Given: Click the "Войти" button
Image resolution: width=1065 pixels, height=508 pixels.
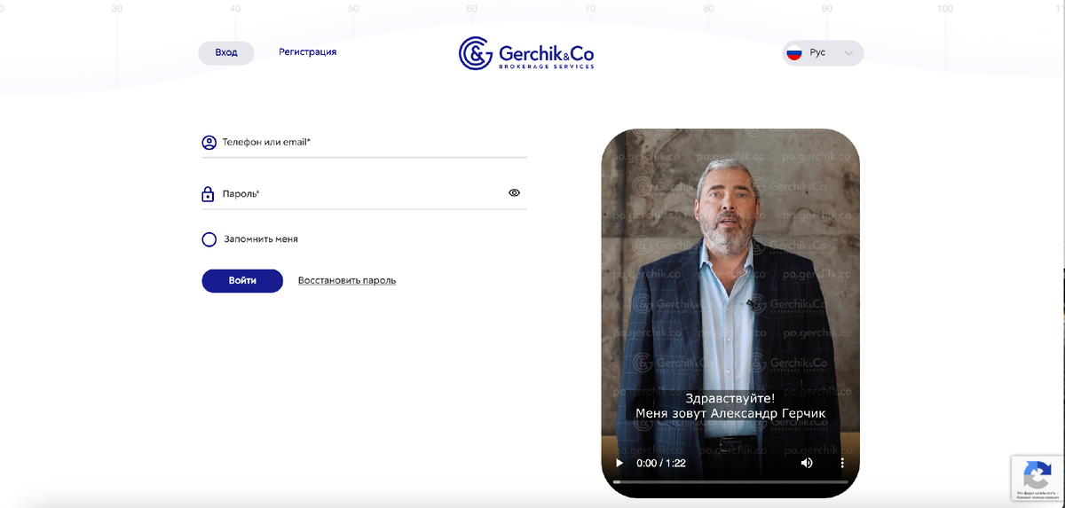Looking at the screenshot, I should [x=242, y=280].
